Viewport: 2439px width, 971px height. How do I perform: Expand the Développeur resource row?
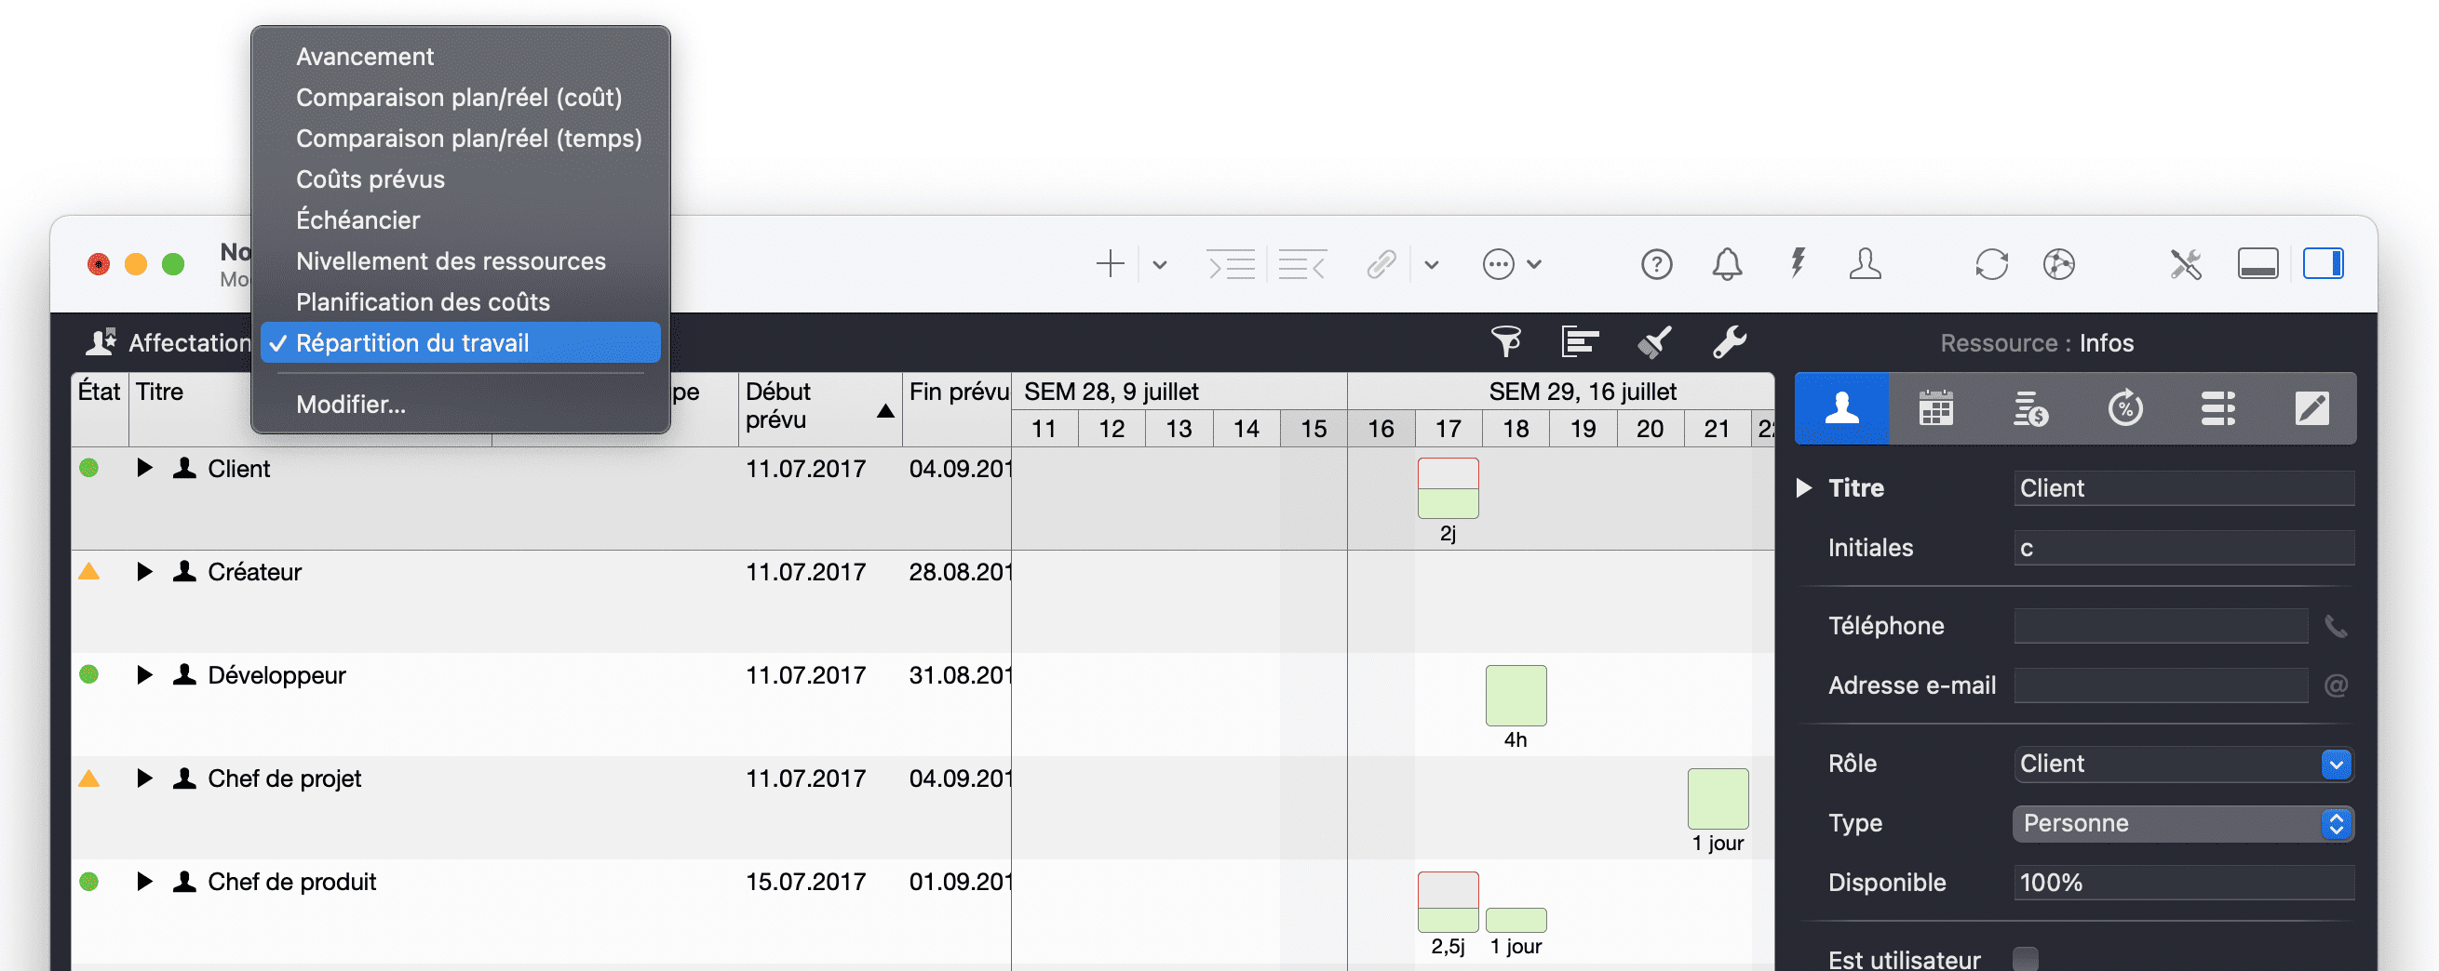(145, 675)
